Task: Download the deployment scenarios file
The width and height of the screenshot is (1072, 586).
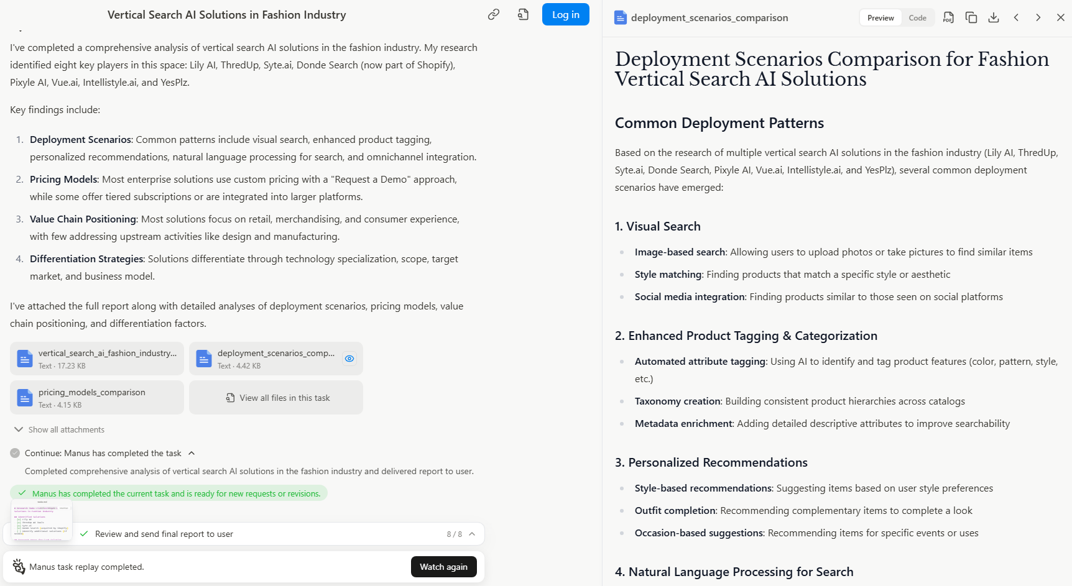Action: click(x=994, y=17)
